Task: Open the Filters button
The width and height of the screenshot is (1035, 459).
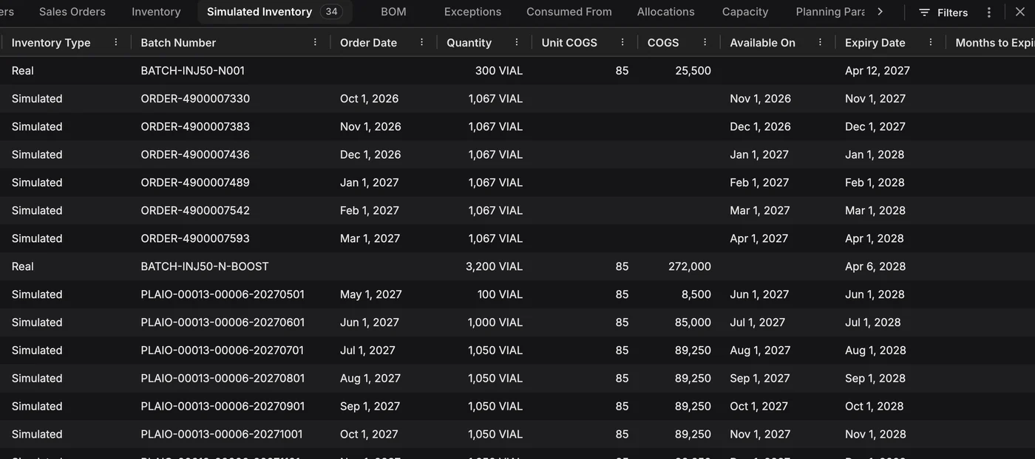Action: 943,13
